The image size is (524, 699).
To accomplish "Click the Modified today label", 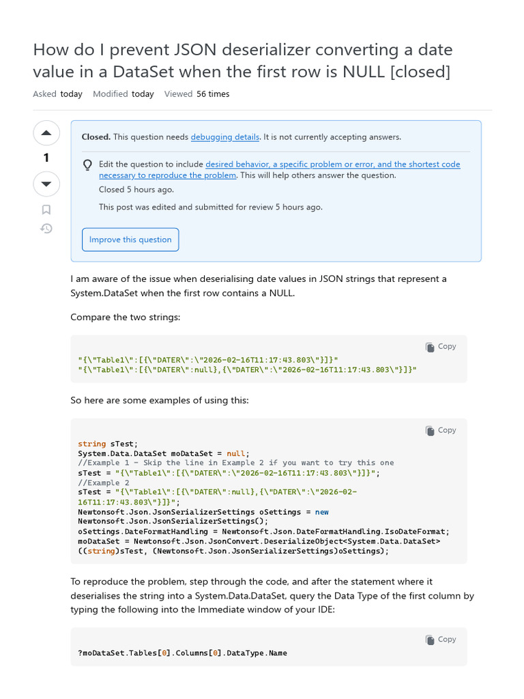I will [123, 94].
